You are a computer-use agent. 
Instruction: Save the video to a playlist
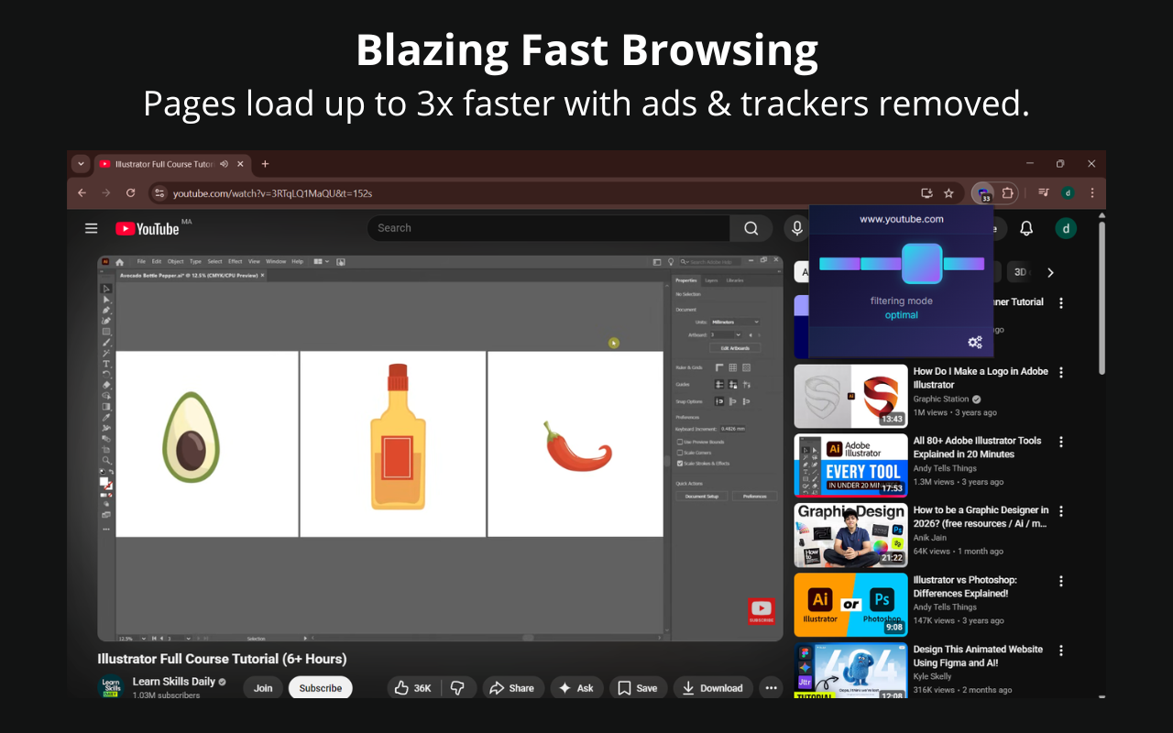pyautogui.click(x=638, y=688)
